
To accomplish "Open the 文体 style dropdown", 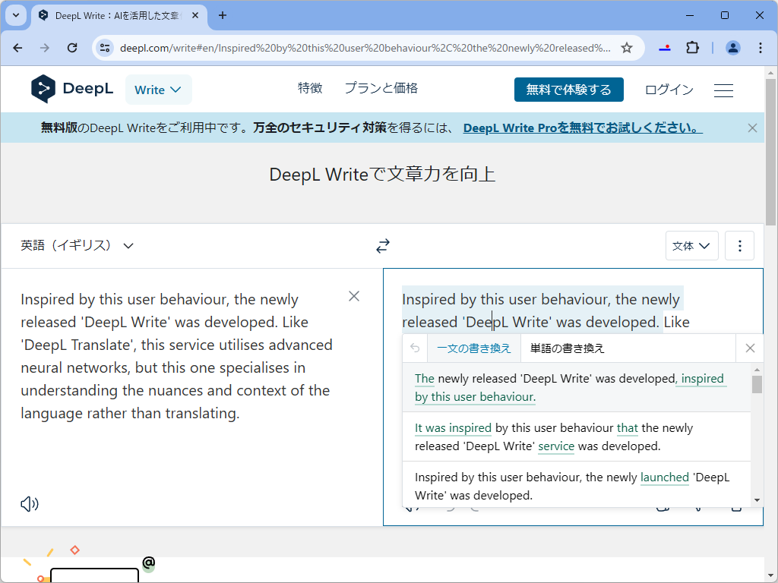I will click(691, 245).
